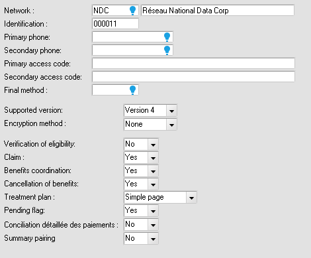The width and height of the screenshot is (311, 258).
Task: Click the lookup bulb icon in Network field
Action: (x=132, y=11)
